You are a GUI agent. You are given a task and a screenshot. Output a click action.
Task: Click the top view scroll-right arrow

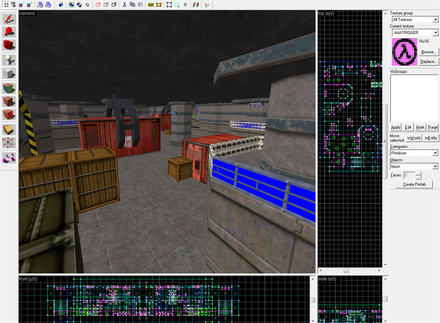pyautogui.click(x=379, y=271)
